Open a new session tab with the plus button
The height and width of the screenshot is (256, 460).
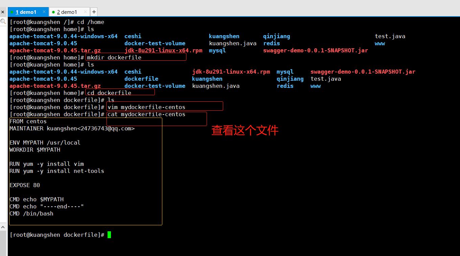(94, 12)
